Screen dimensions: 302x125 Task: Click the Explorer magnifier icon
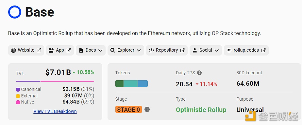113,50
